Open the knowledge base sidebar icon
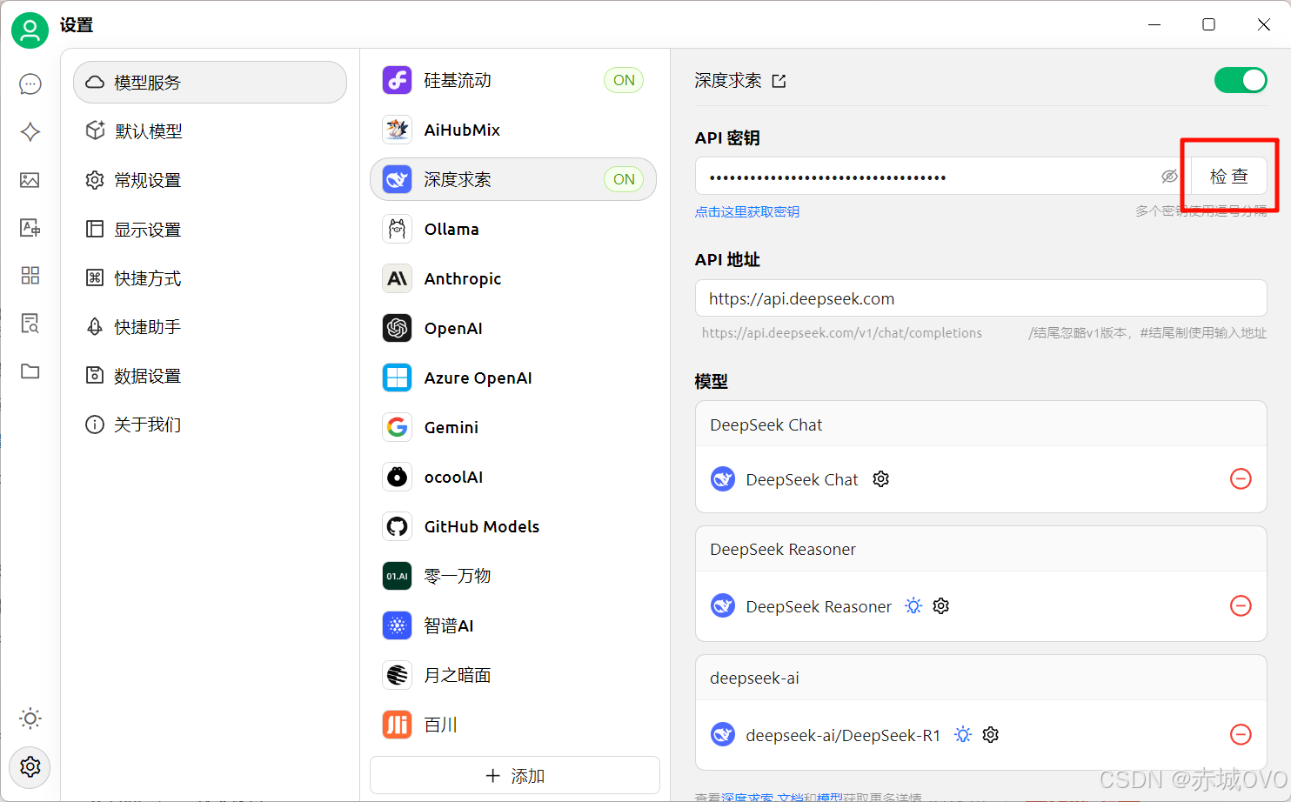 pos(30,324)
